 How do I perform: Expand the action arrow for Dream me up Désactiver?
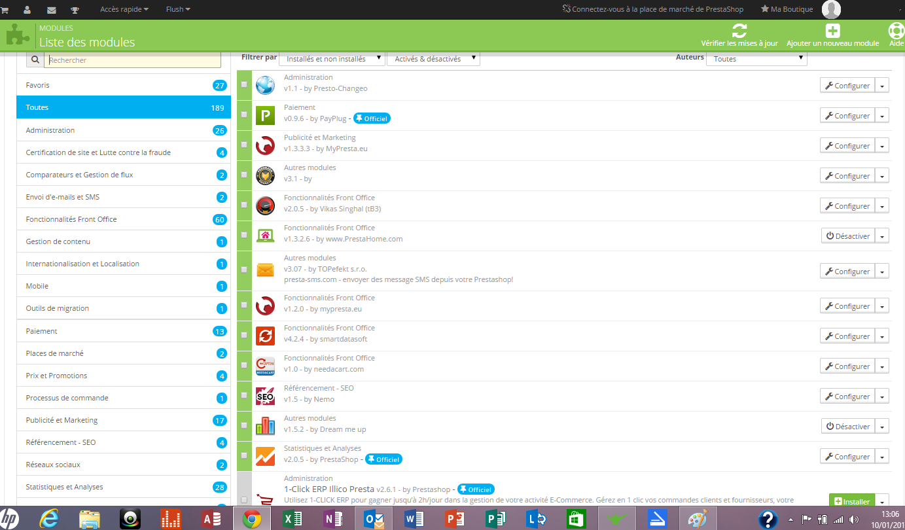coord(882,427)
